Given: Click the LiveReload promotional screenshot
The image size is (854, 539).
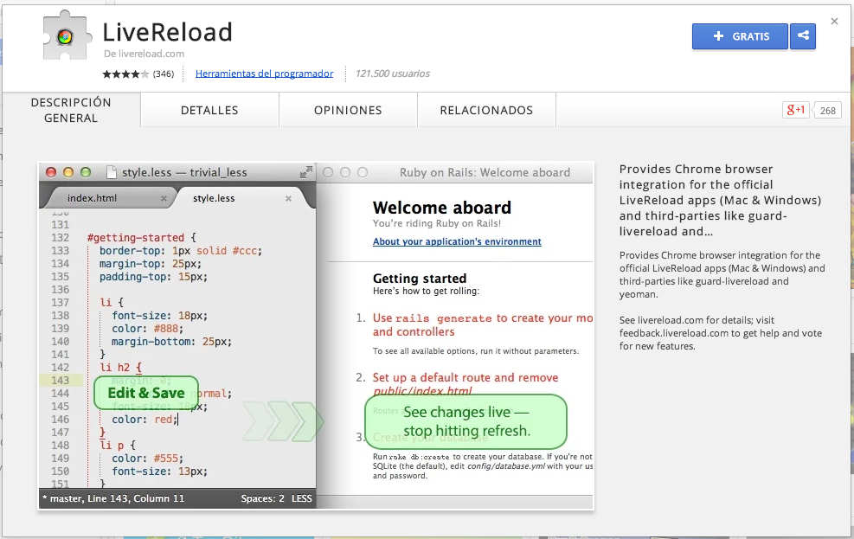Looking at the screenshot, I should pos(316,336).
